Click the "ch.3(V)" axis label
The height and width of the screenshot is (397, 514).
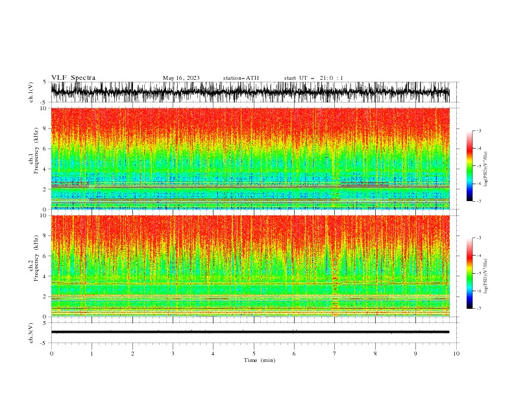pyautogui.click(x=31, y=333)
